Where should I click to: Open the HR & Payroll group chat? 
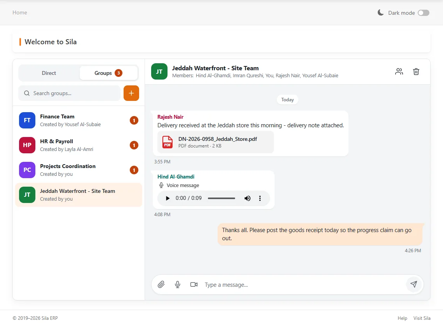78,145
